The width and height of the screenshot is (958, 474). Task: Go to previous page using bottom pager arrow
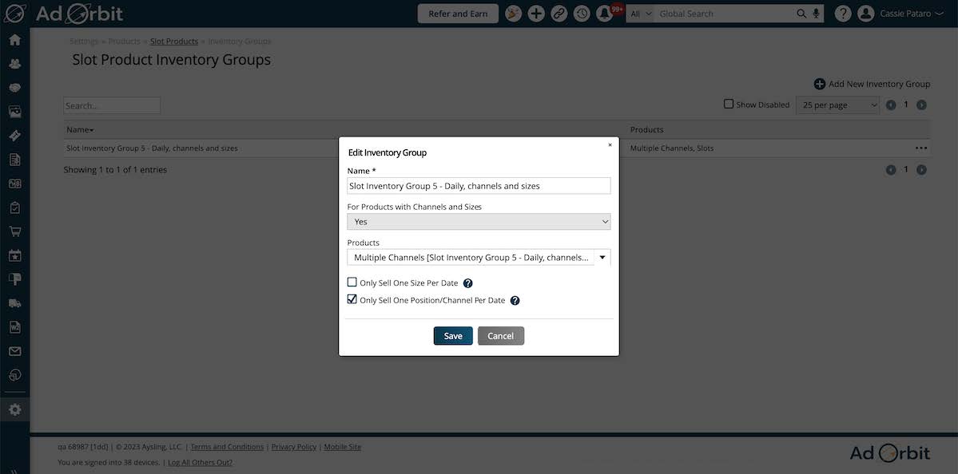[891, 170]
